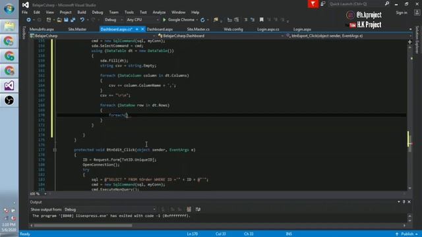Open the Any CPU platform dropdown
The width and height of the screenshot is (422, 237).
tap(142, 20)
